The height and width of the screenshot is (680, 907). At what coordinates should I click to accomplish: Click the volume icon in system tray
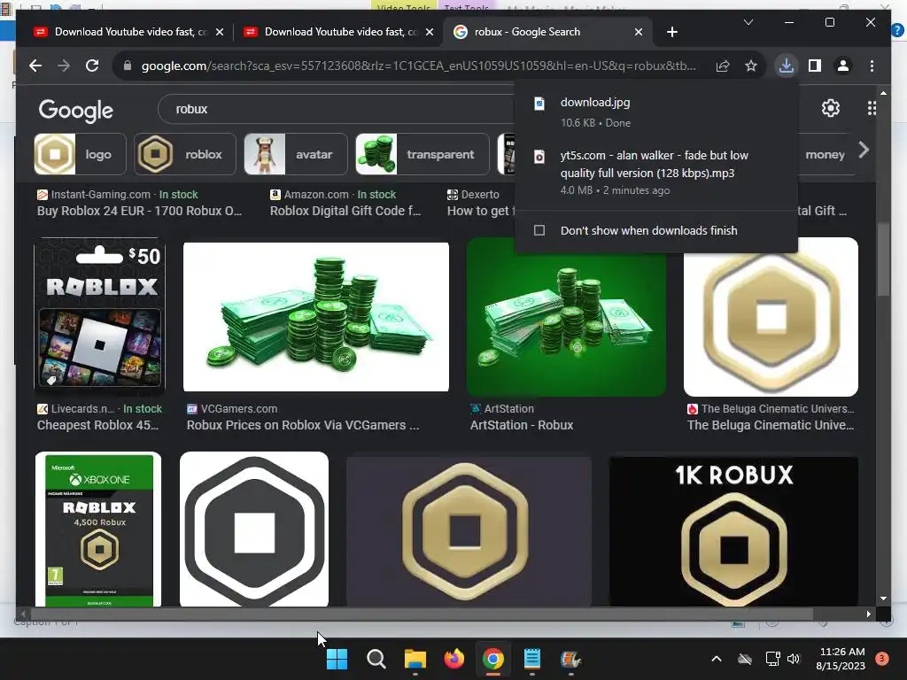tap(794, 659)
